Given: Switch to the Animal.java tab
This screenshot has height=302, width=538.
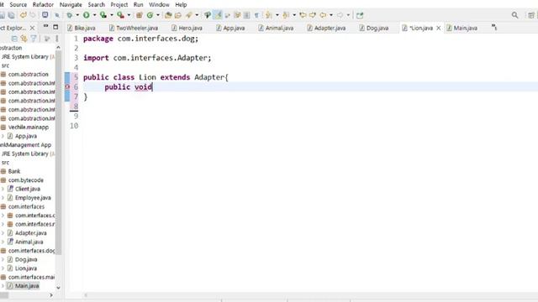Looking at the screenshot, I should (276, 28).
